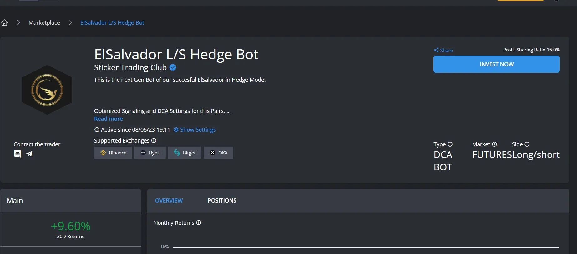Select the Bybit exchange chip
This screenshot has width=577, height=254.
150,153
